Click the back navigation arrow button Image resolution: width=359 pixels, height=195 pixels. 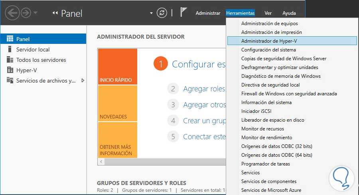coord(12,13)
